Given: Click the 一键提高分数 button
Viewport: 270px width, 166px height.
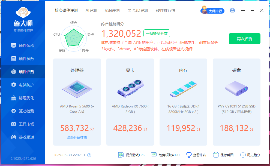Looking at the screenshot, I should pos(157,33).
